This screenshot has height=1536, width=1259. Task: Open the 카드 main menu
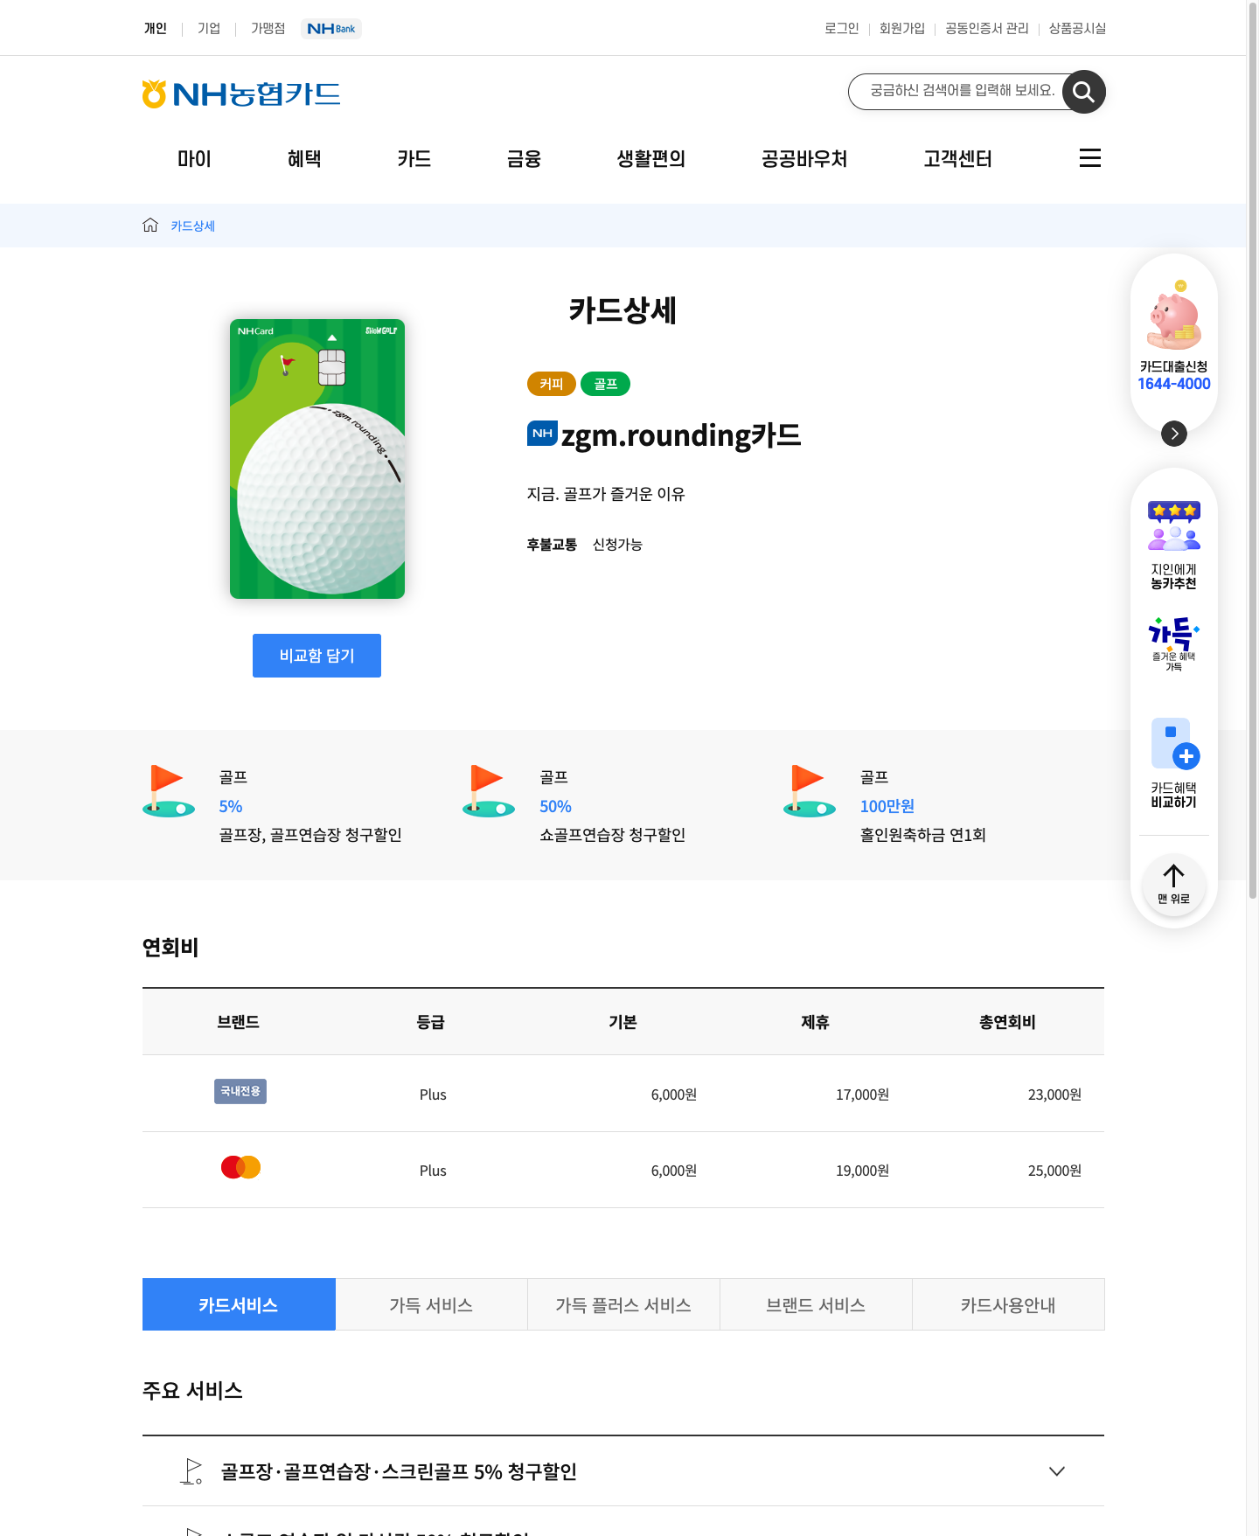pyautogui.click(x=414, y=159)
